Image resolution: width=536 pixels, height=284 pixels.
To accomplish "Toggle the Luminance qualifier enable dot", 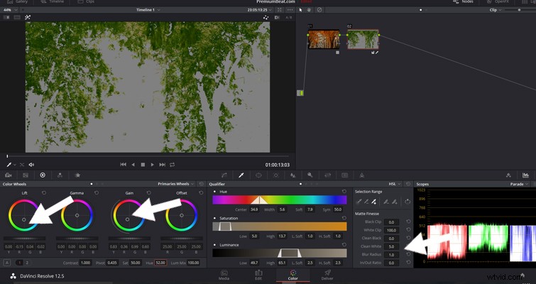I will 214,245.
